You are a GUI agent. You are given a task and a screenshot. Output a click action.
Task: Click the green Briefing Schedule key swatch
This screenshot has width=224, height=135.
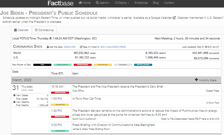click(62, 65)
